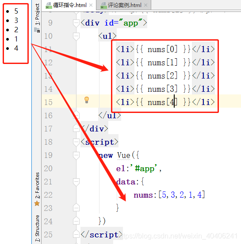Click the browser list item showing 5
Image resolution: width=241 pixels, height=244 pixels.
tap(16, 11)
